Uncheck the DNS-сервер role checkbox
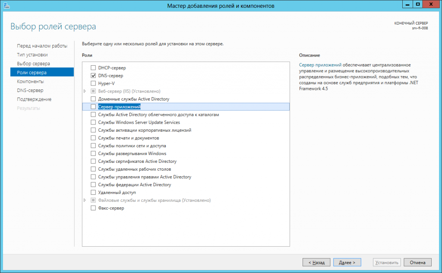 pos(93,76)
